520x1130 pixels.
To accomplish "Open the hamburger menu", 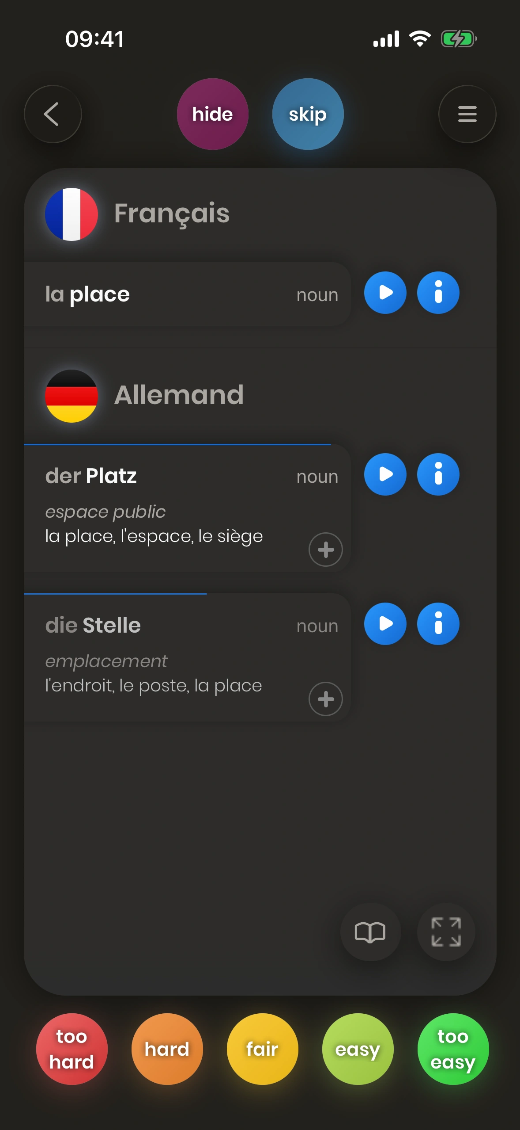I will 467,114.
